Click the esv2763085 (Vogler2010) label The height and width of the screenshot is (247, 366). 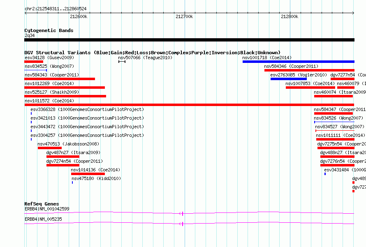(299, 75)
